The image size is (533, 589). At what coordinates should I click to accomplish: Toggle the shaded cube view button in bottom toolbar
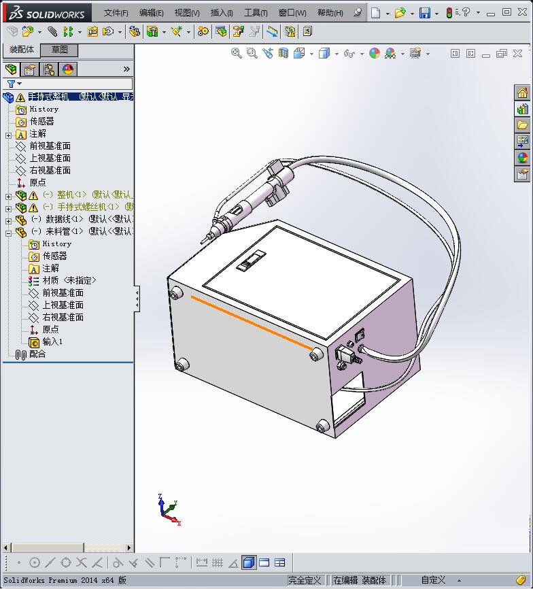tap(249, 562)
